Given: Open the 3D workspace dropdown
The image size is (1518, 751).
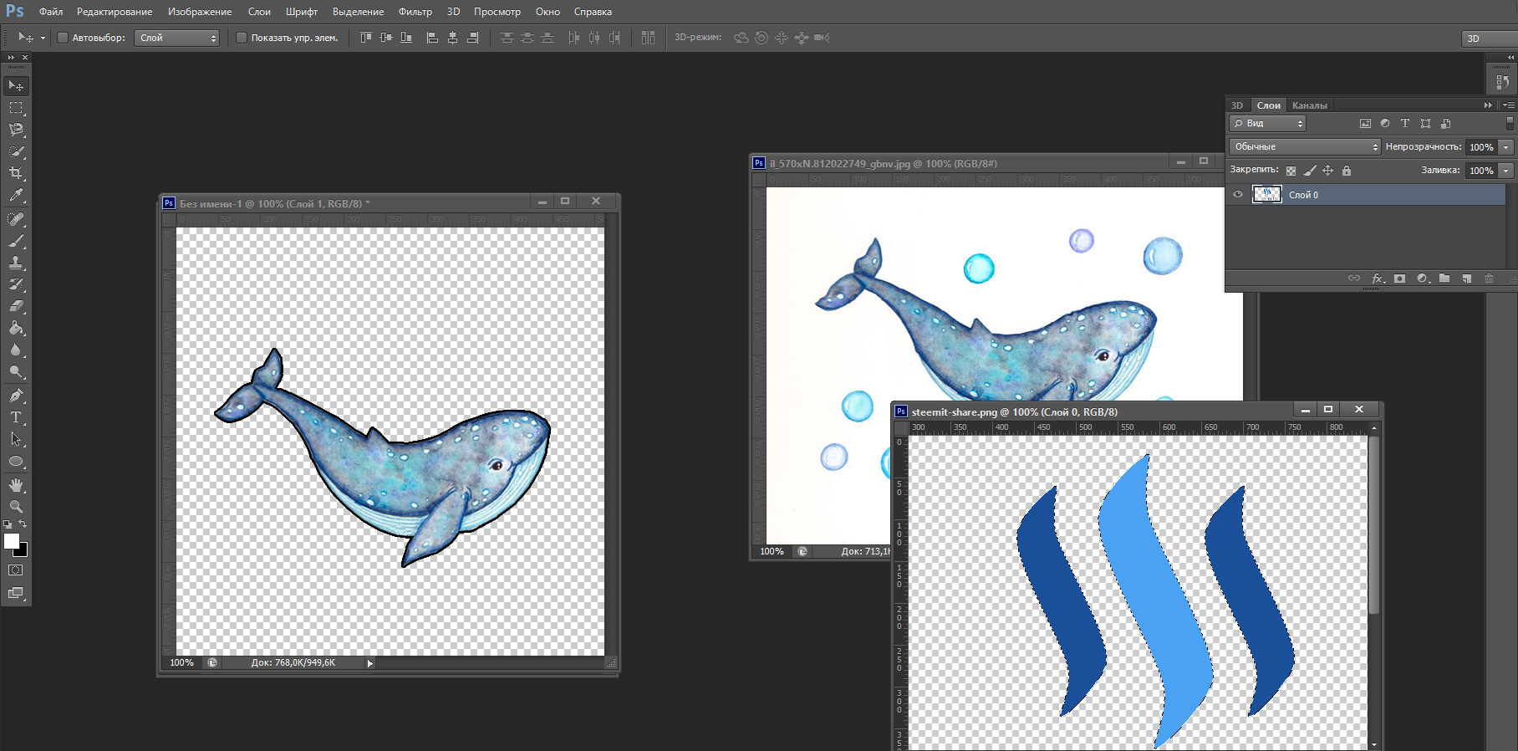Looking at the screenshot, I should [x=1490, y=38].
